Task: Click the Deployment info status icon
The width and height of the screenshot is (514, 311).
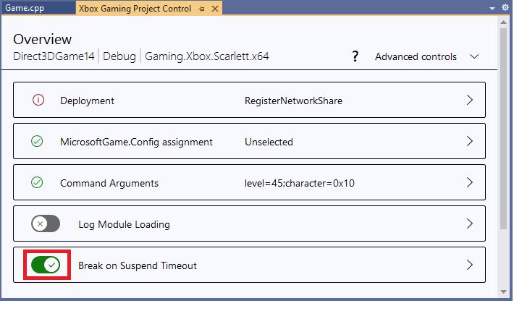Action: coord(38,100)
